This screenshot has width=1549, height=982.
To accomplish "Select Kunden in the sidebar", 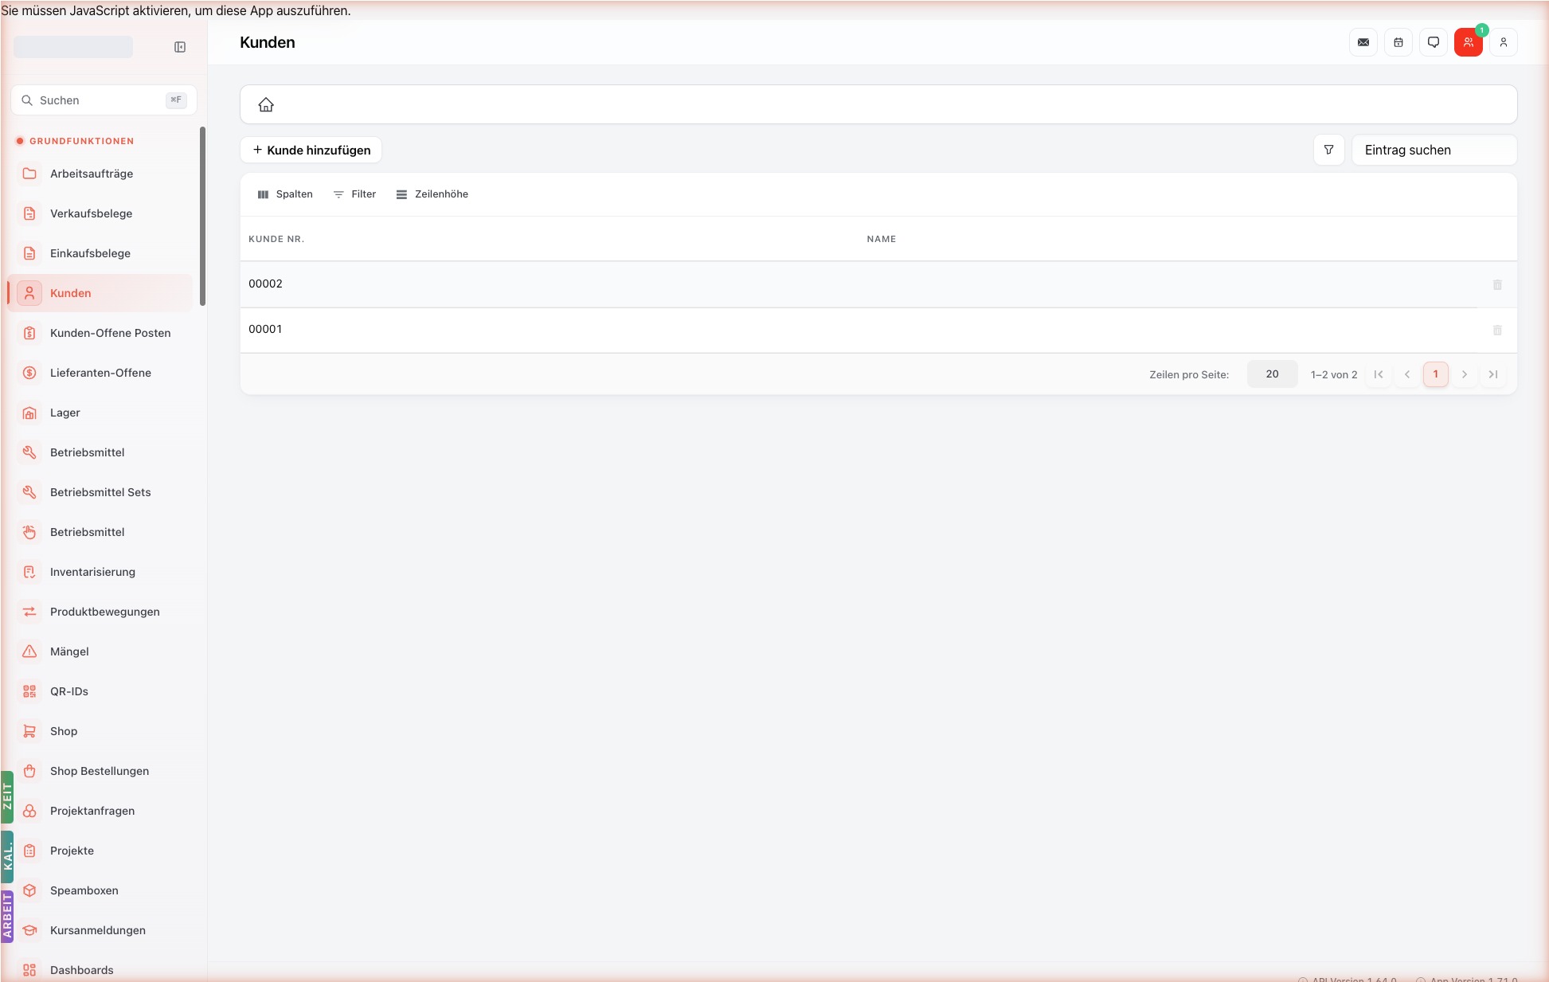I will (x=100, y=293).
